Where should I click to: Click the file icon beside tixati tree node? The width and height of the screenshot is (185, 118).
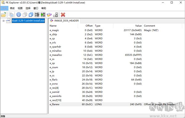click(x=9, y=21)
